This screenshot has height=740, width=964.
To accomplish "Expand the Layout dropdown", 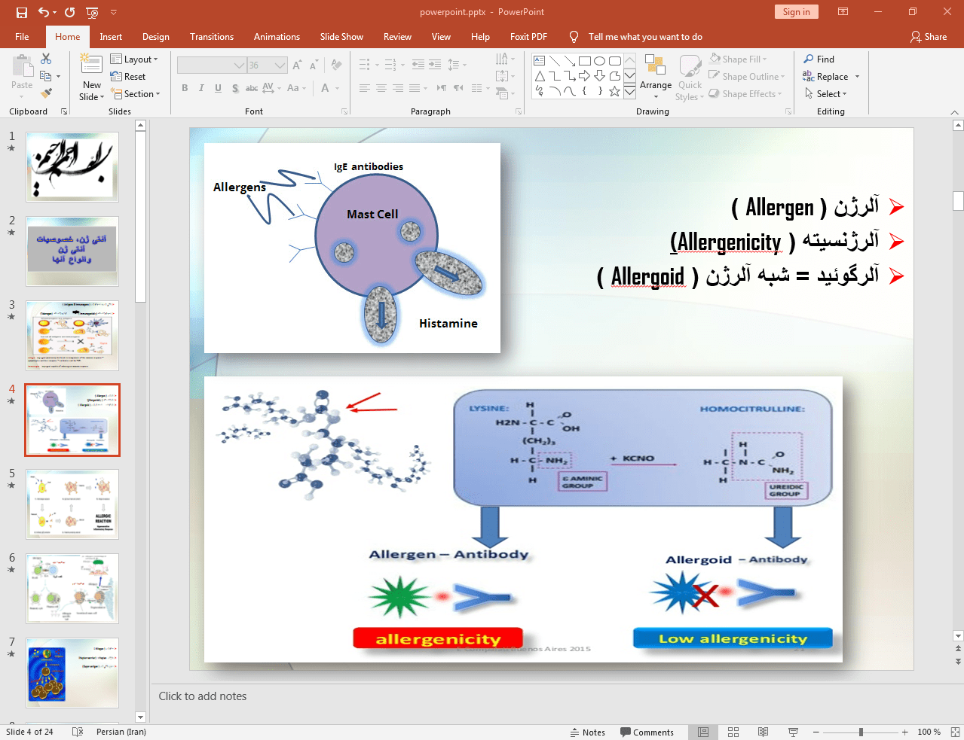I will point(134,59).
